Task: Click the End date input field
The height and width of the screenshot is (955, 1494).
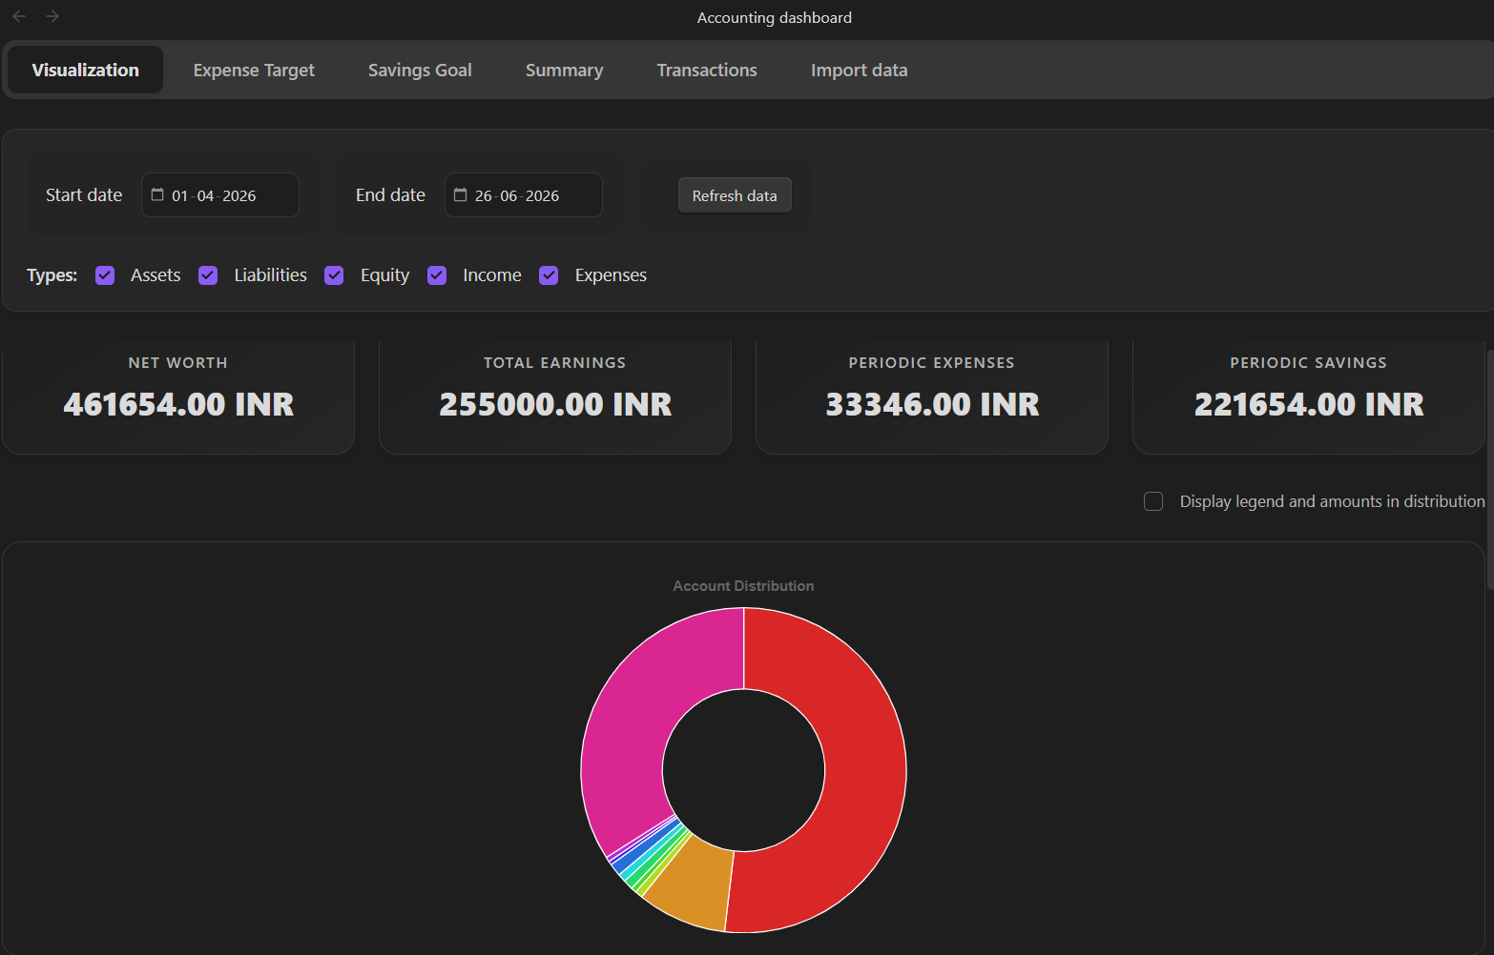Action: point(524,195)
